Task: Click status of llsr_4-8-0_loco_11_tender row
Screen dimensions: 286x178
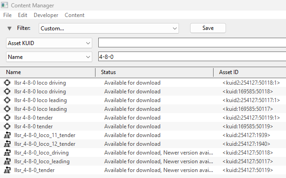Action: point(132,135)
